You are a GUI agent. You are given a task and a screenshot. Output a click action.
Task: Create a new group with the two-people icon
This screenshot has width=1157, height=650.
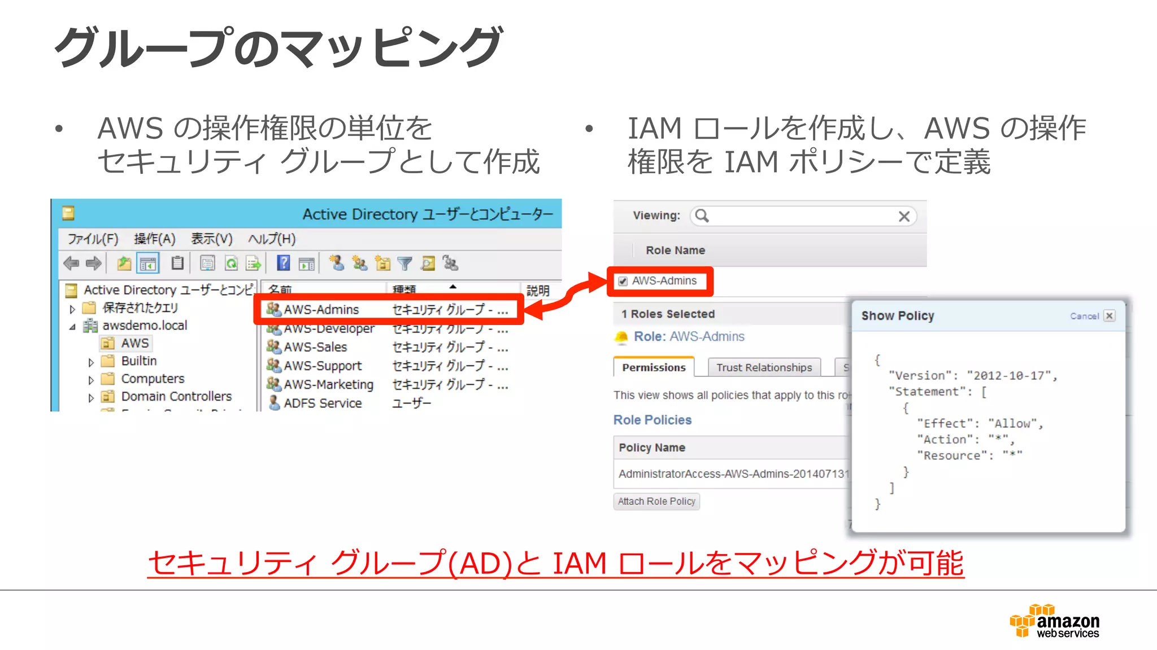tap(360, 263)
